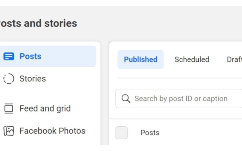The width and height of the screenshot is (242, 151).
Task: Click blank gap between Stories and Feed items
Action: (x=47, y=94)
